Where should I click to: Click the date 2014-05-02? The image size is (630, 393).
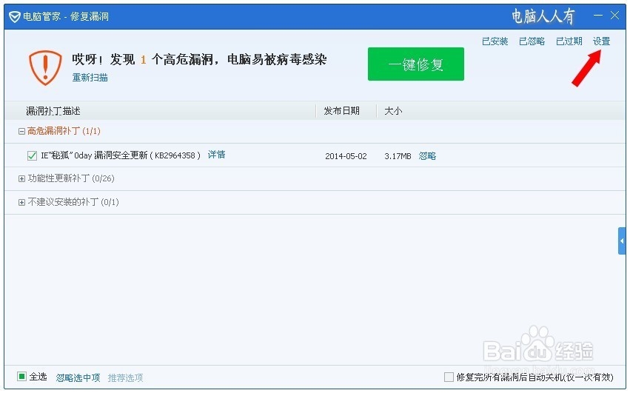pyautogui.click(x=346, y=156)
